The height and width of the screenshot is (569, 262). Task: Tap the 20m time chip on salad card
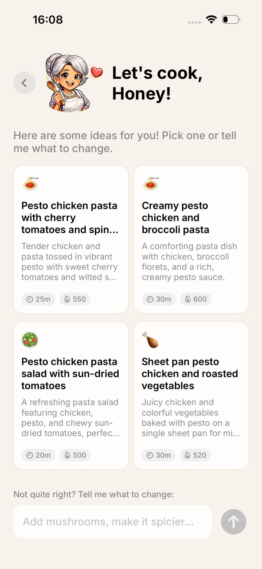pyautogui.click(x=38, y=455)
